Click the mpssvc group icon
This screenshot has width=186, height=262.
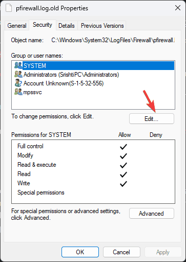pos(18,92)
